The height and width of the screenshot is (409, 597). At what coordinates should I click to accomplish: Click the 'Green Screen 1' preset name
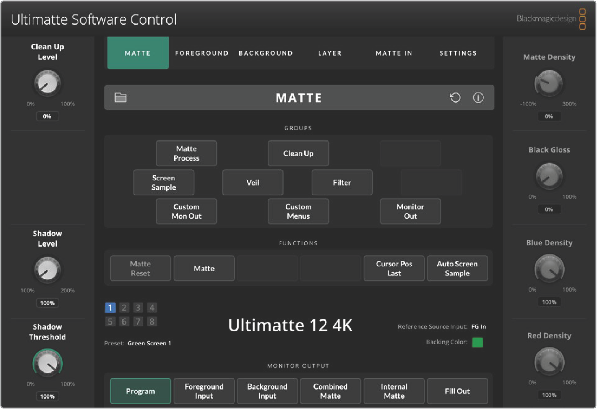[x=149, y=343]
